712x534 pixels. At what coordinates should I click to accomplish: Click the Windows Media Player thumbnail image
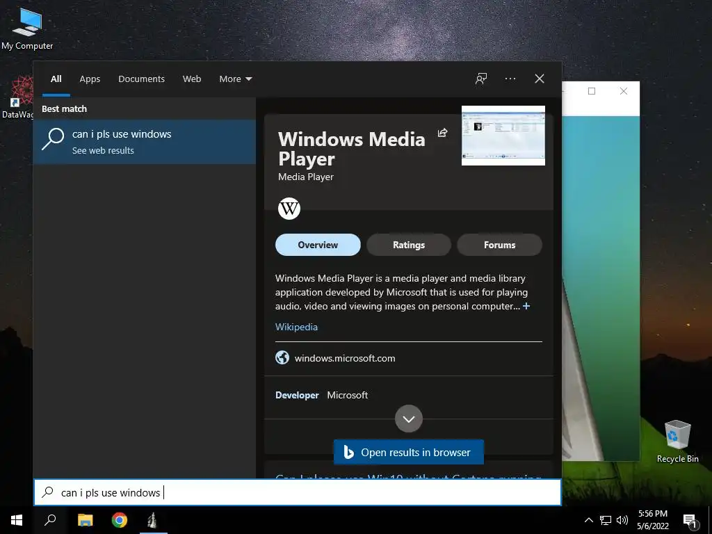tap(503, 136)
